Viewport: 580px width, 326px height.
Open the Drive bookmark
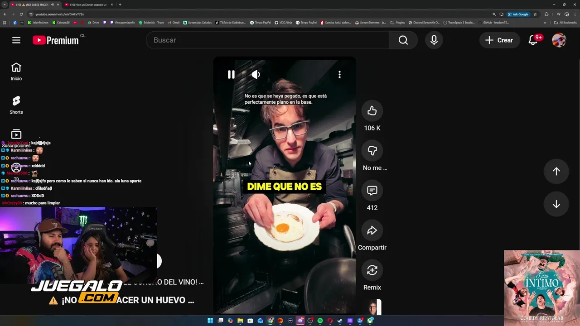pos(93,22)
